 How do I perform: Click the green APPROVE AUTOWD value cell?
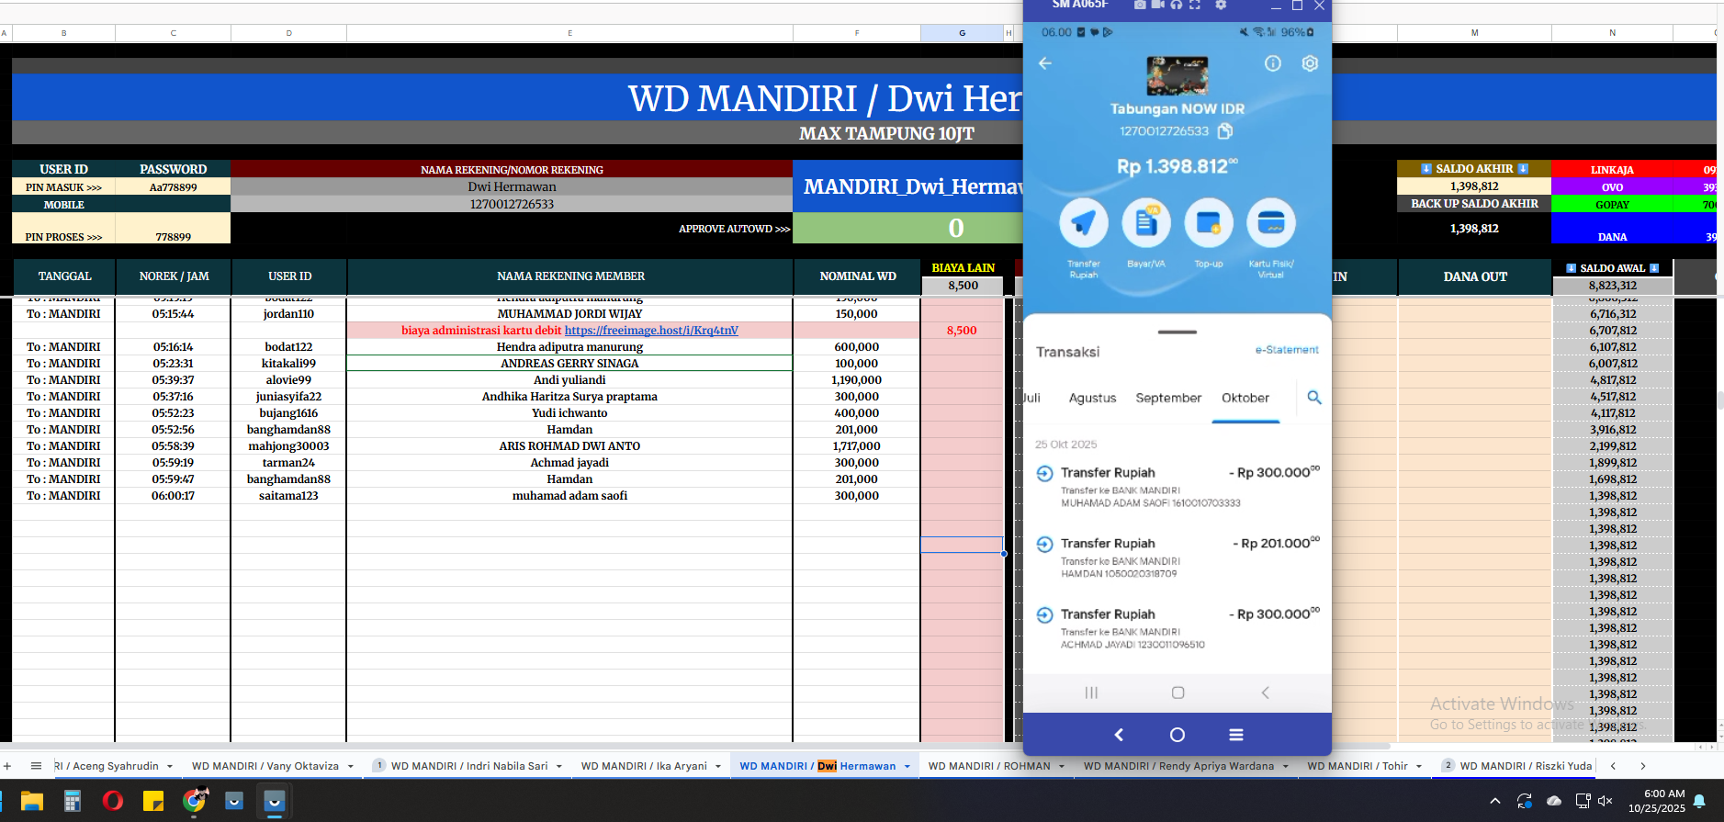coord(907,228)
